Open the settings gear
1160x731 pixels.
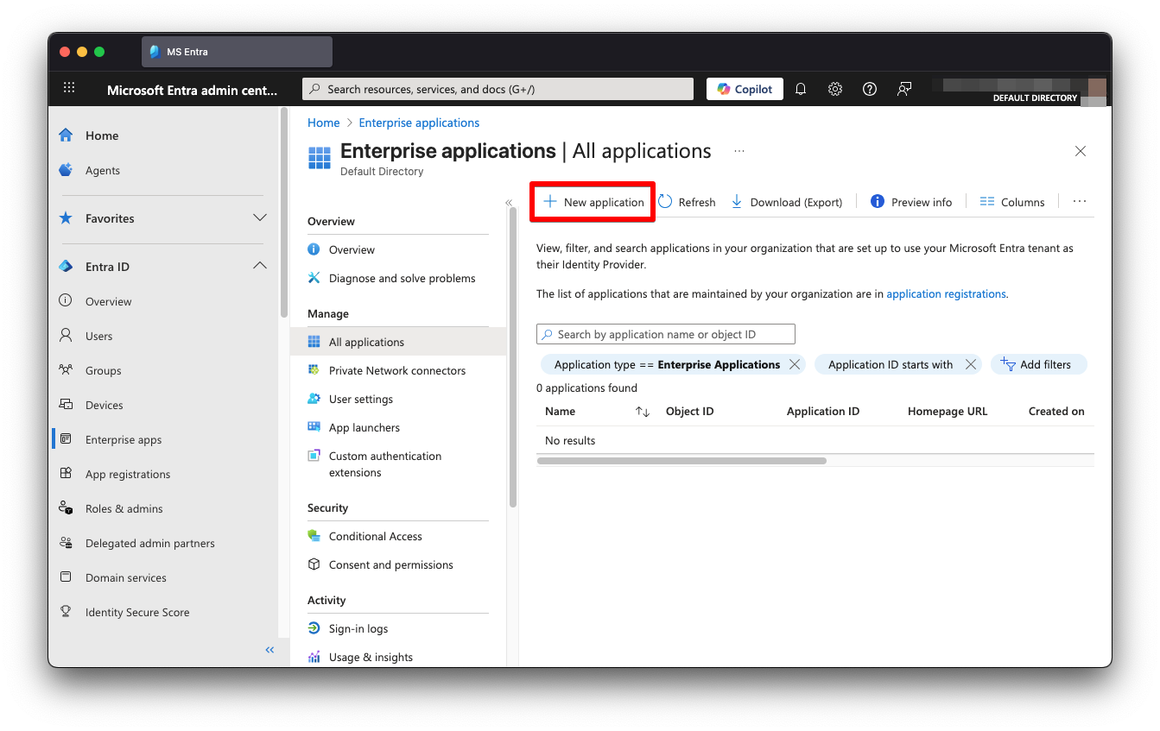click(x=834, y=88)
